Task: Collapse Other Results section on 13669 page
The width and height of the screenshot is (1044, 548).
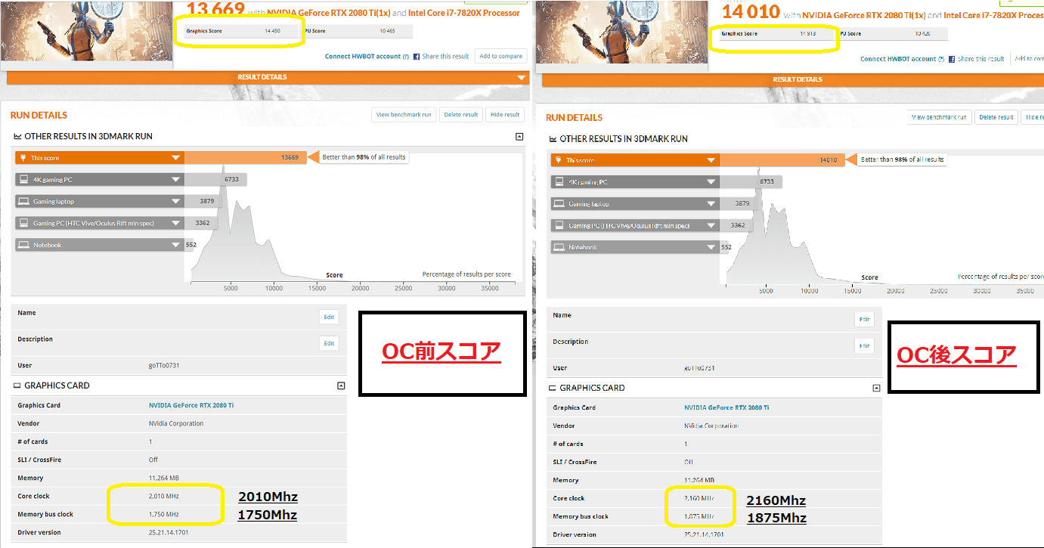Action: pos(519,137)
